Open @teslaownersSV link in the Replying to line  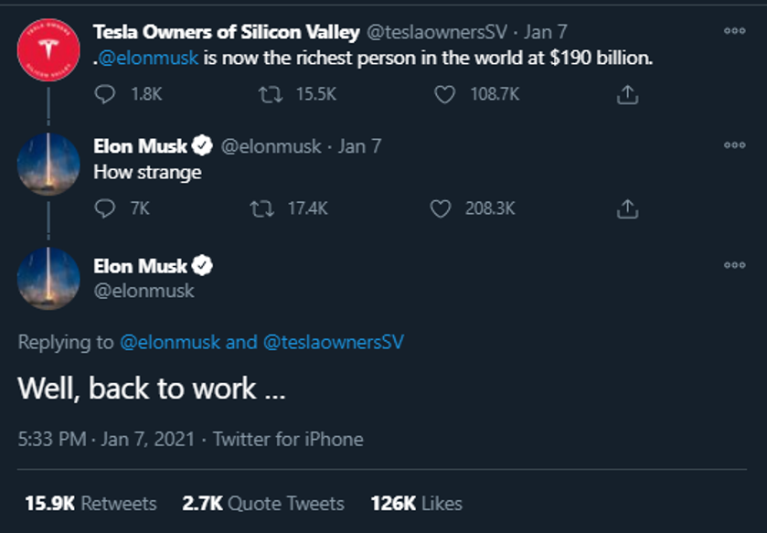[333, 343]
